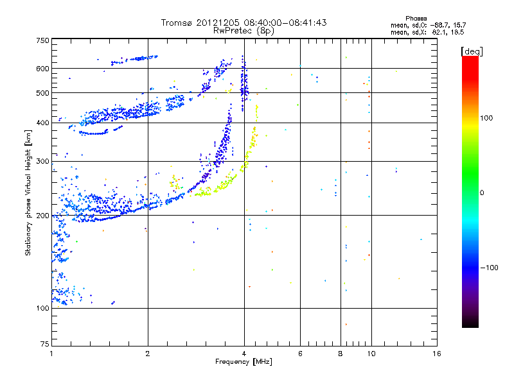Viewport: 514px width, 385px height.
Task: Click the height-axis tick label "750"
Action: pos(42,40)
